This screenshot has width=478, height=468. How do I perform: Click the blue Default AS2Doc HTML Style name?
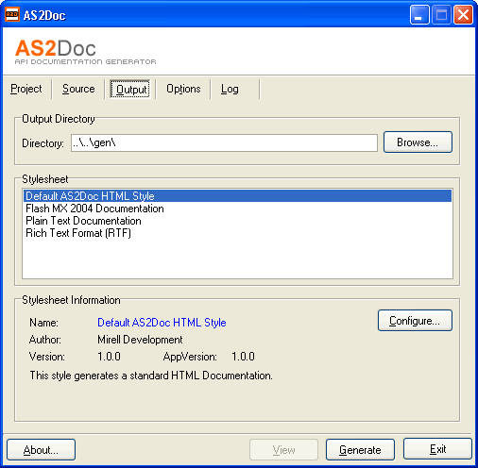click(162, 323)
